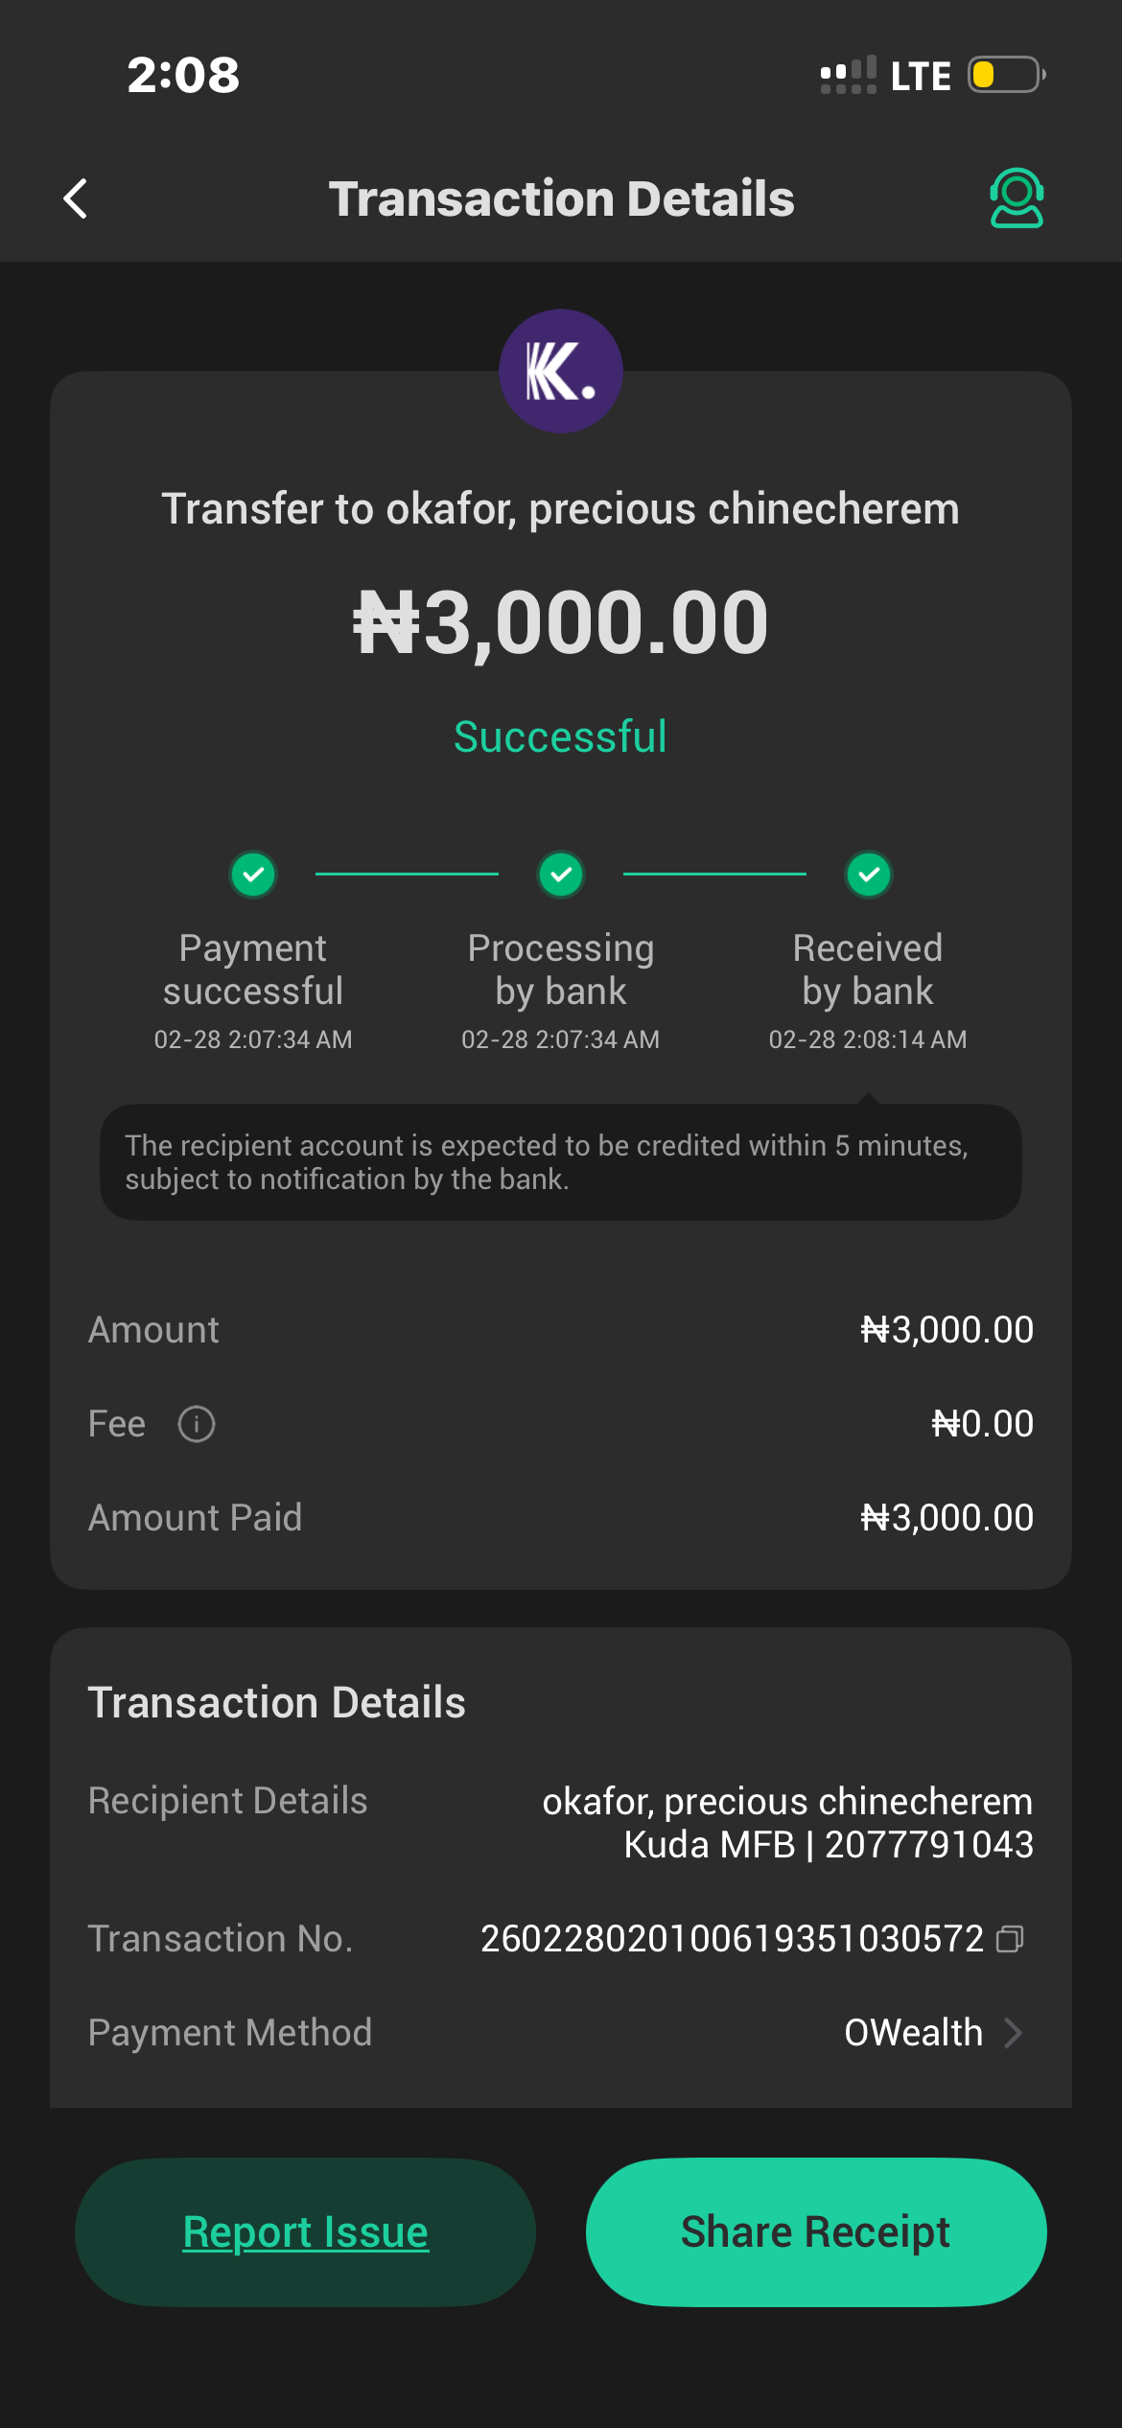This screenshot has width=1122, height=2428.
Task: Tap the Payment successful checkmark
Action: tap(253, 875)
